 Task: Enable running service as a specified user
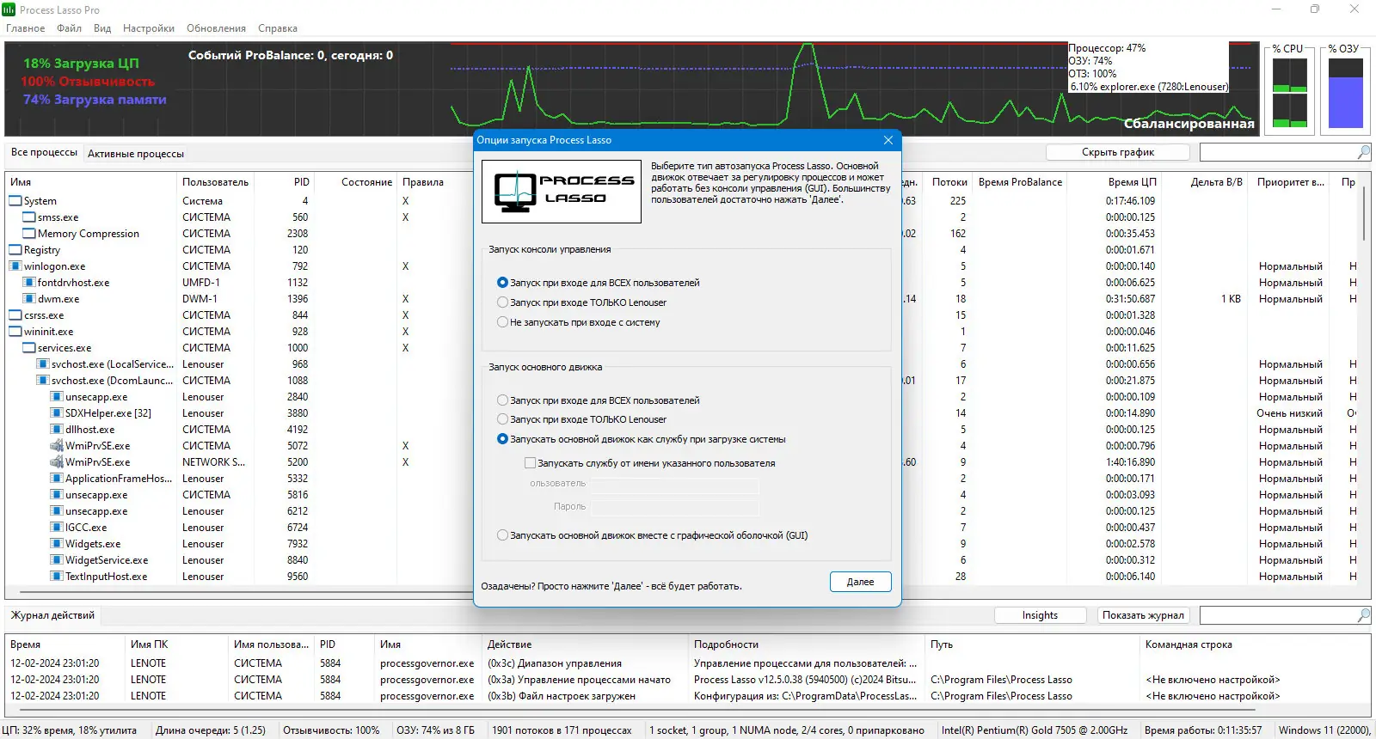point(531,463)
